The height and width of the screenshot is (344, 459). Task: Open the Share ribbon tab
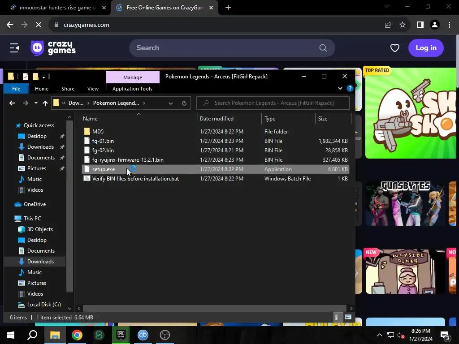68,89
